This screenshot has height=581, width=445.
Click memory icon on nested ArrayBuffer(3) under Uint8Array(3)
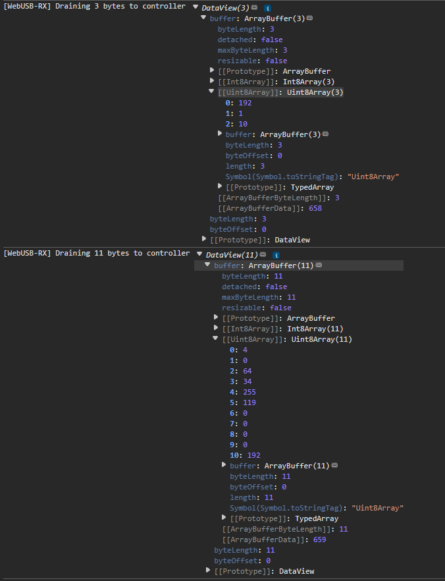coord(325,134)
